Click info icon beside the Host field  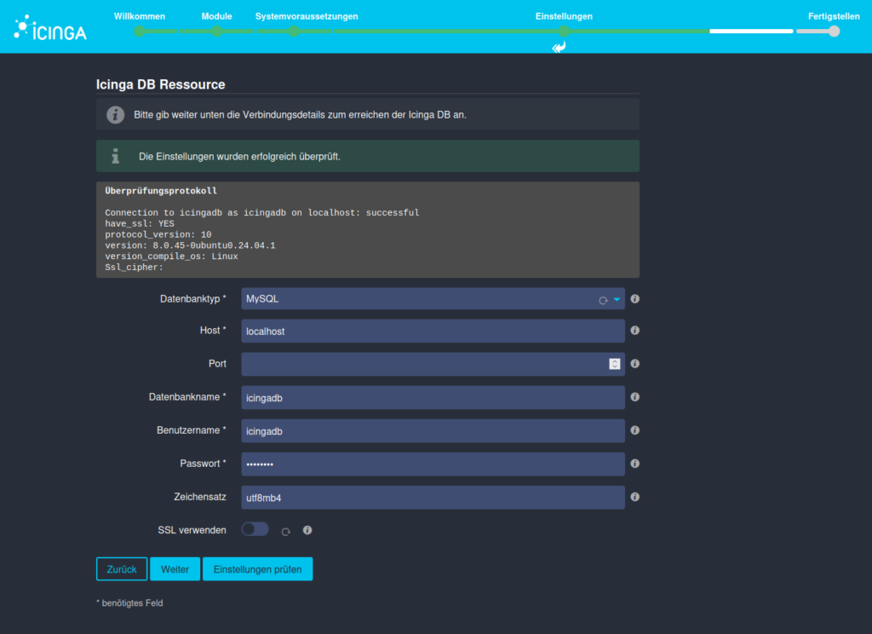635,331
